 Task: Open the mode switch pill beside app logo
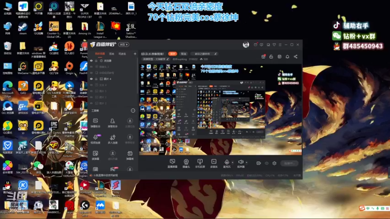point(124,45)
